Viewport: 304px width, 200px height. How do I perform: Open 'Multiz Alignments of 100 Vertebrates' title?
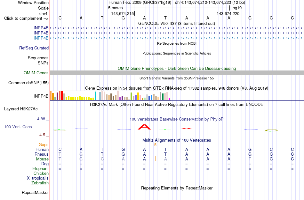(x=177, y=140)
